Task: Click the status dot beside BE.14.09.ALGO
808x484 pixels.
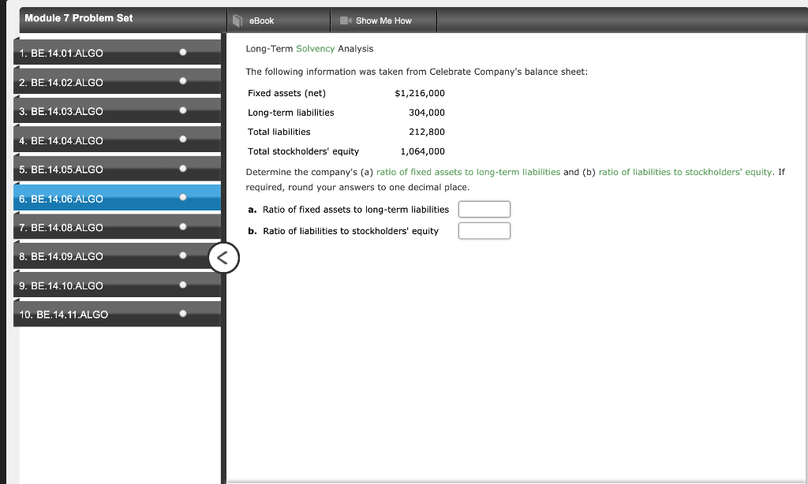Action: point(183,256)
